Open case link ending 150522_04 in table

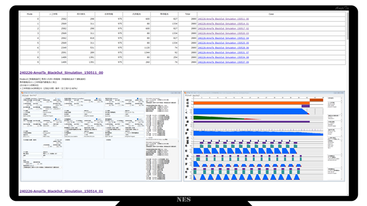[x=223, y=38]
